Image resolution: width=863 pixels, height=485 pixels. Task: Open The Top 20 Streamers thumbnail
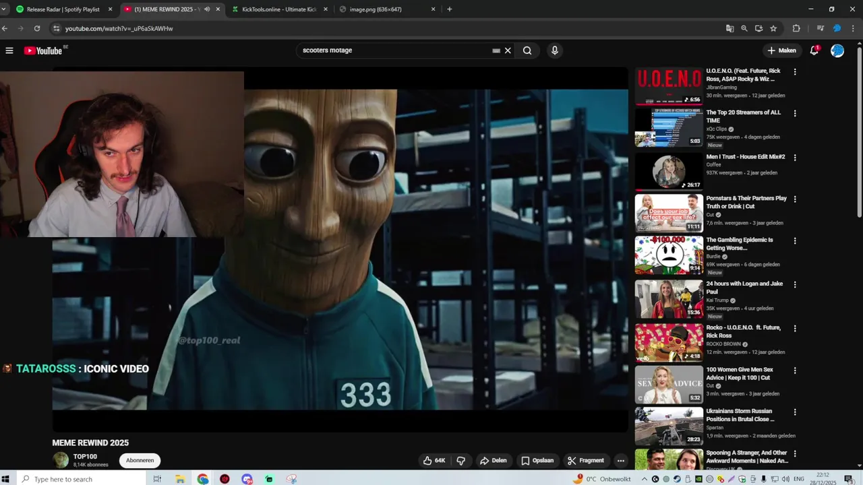[669, 128]
